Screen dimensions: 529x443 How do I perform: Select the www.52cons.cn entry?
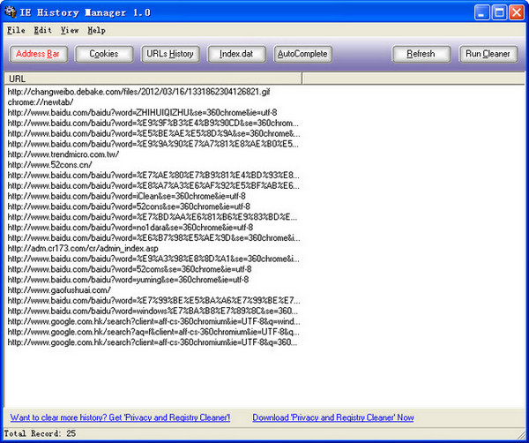49,165
